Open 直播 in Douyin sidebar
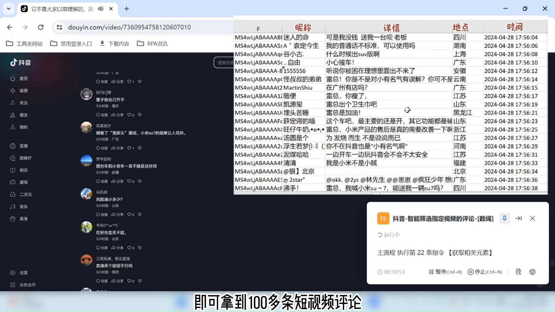 pos(19,146)
